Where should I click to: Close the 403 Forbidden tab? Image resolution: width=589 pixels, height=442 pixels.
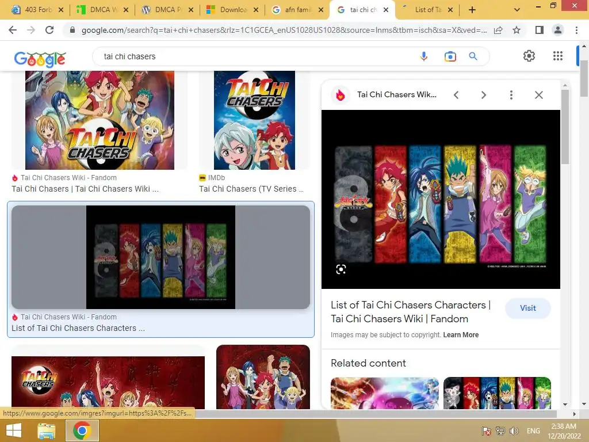61,10
